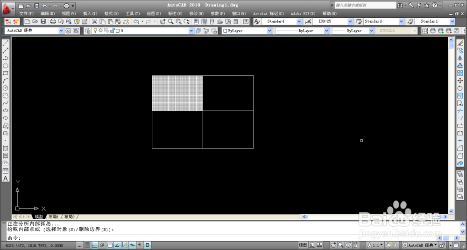Open the Adobe PDF(B) menu

coord(303,14)
